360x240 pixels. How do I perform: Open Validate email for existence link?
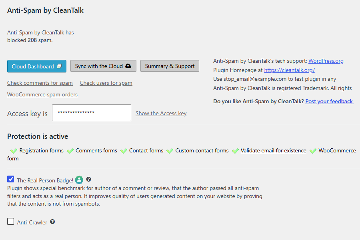coord(274,150)
